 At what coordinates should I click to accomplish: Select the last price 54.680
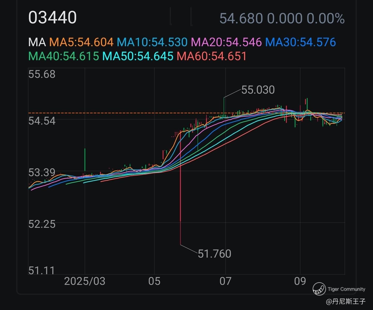tap(241, 19)
